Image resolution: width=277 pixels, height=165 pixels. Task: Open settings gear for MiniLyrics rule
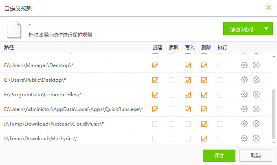tap(244, 138)
